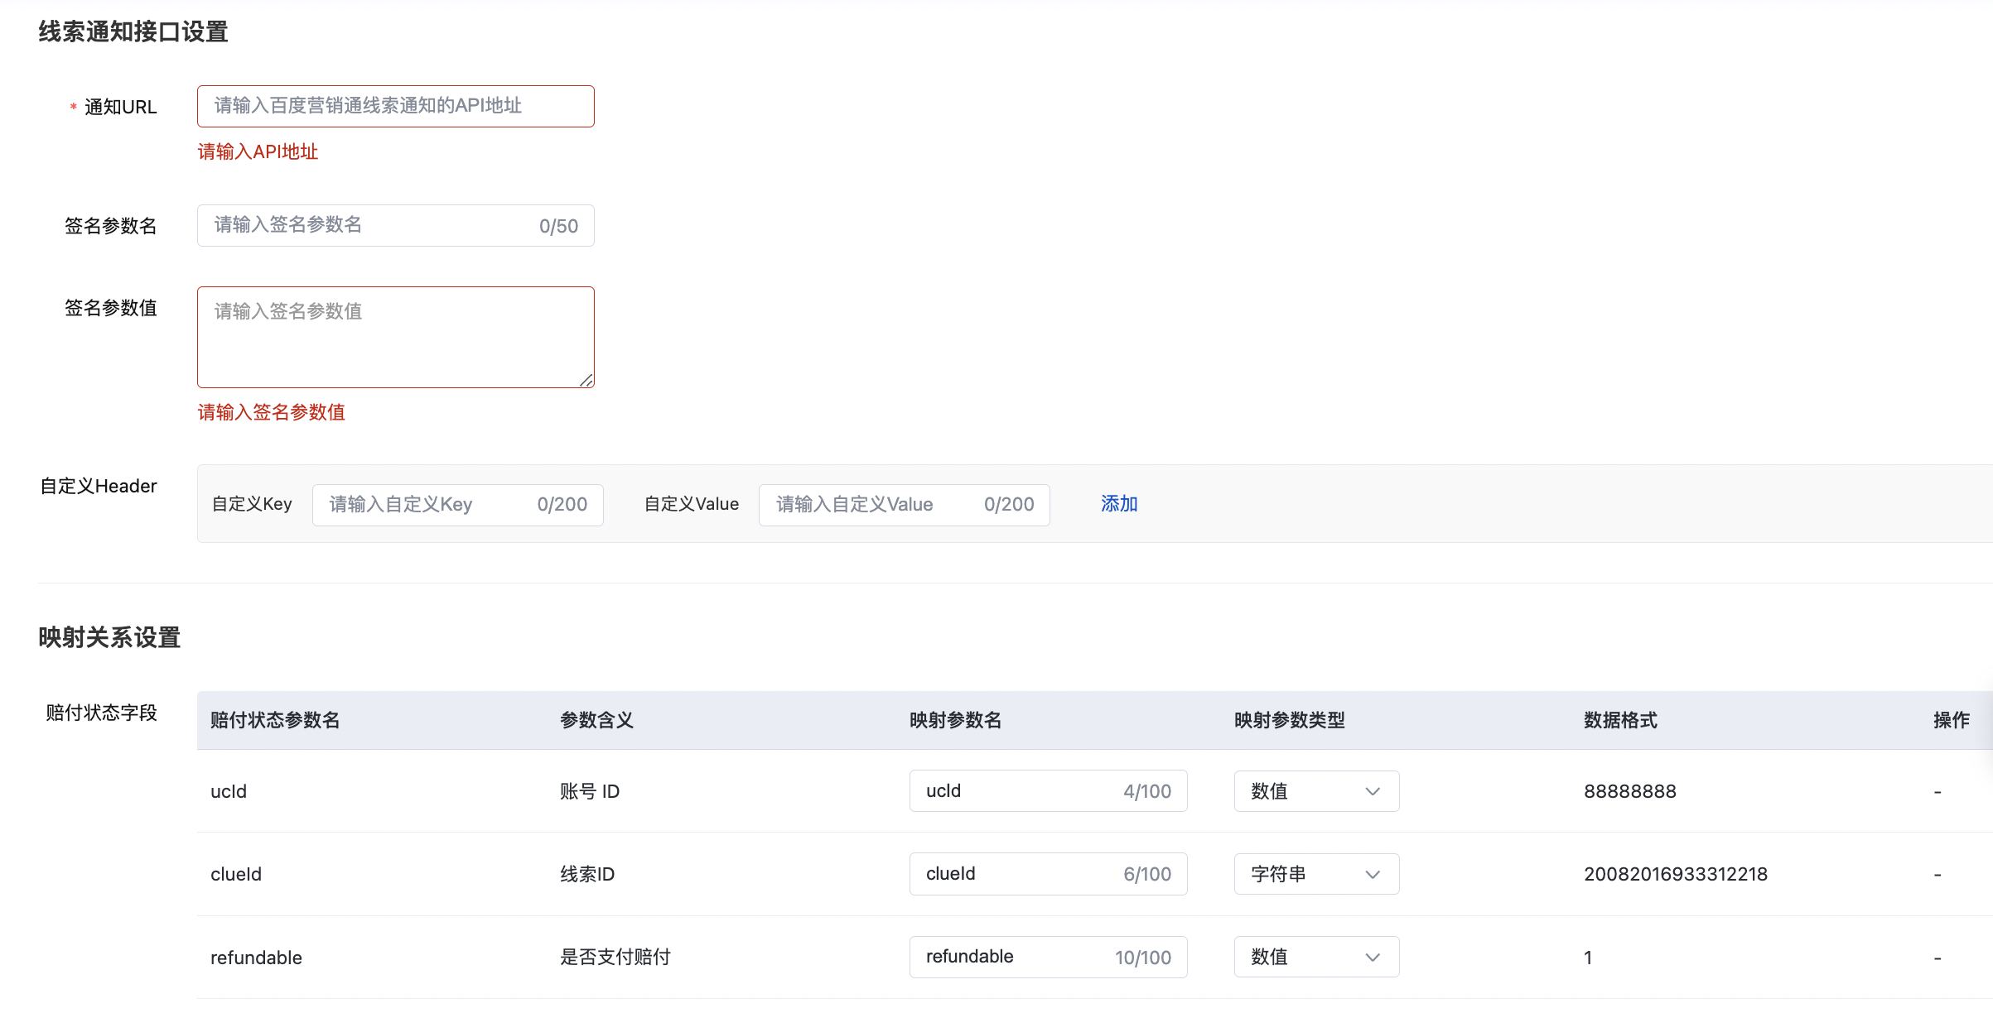
Task: Click the 赔付状态参数名 column header
Action: 275,720
